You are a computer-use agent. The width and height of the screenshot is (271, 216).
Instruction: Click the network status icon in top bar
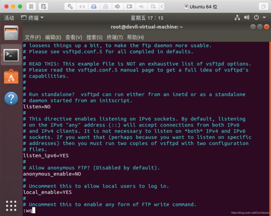pyautogui.click(x=237, y=18)
